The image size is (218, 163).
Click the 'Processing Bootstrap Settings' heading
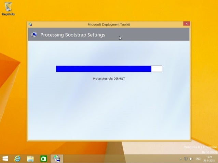pyautogui.click(x=73, y=35)
